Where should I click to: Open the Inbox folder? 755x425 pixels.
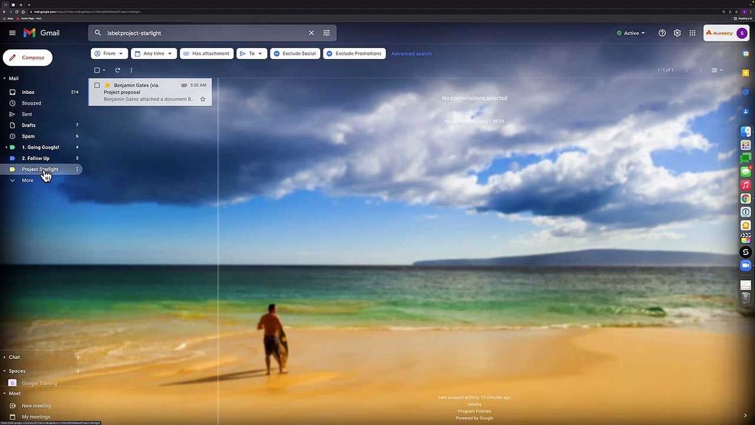(28, 92)
